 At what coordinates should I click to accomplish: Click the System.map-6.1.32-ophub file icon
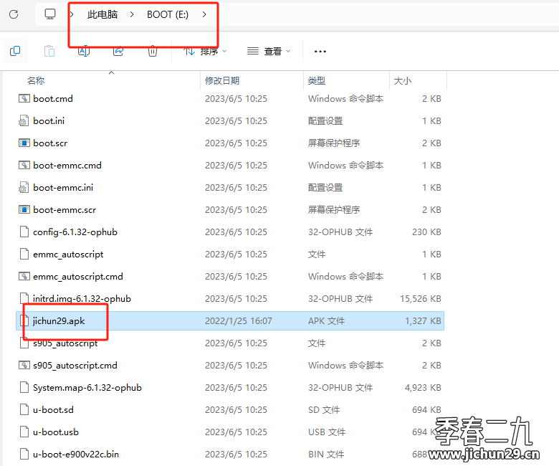[x=24, y=388]
